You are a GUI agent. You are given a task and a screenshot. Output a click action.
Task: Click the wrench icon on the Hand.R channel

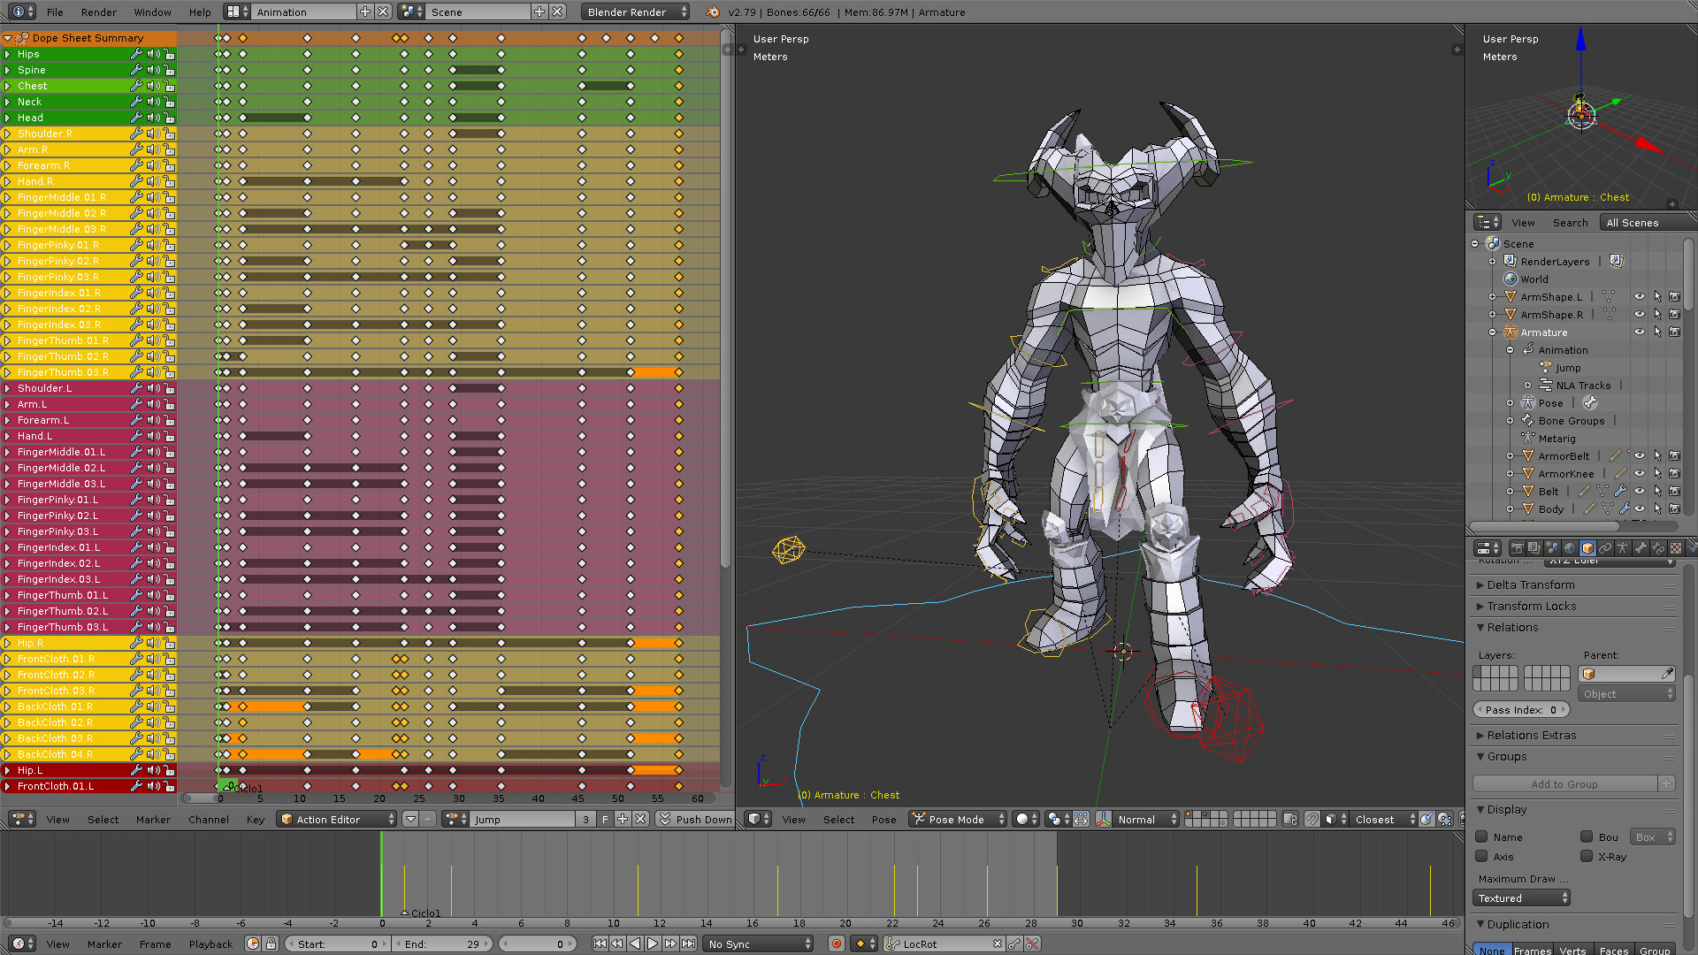136,181
